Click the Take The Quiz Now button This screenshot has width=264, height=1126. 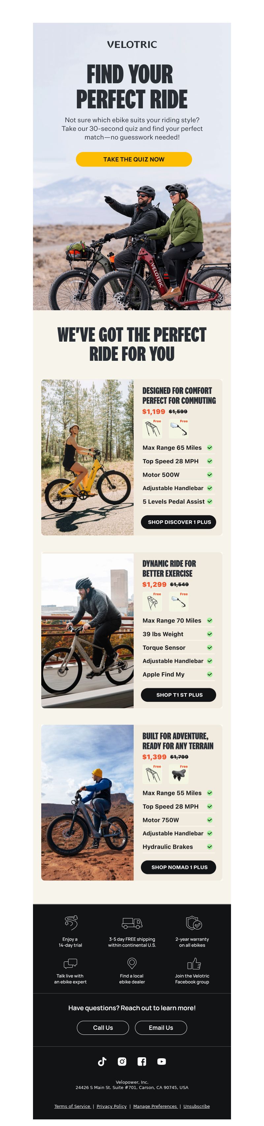[x=134, y=159]
